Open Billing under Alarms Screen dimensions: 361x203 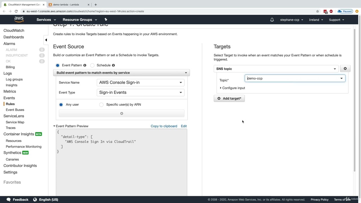click(10, 67)
